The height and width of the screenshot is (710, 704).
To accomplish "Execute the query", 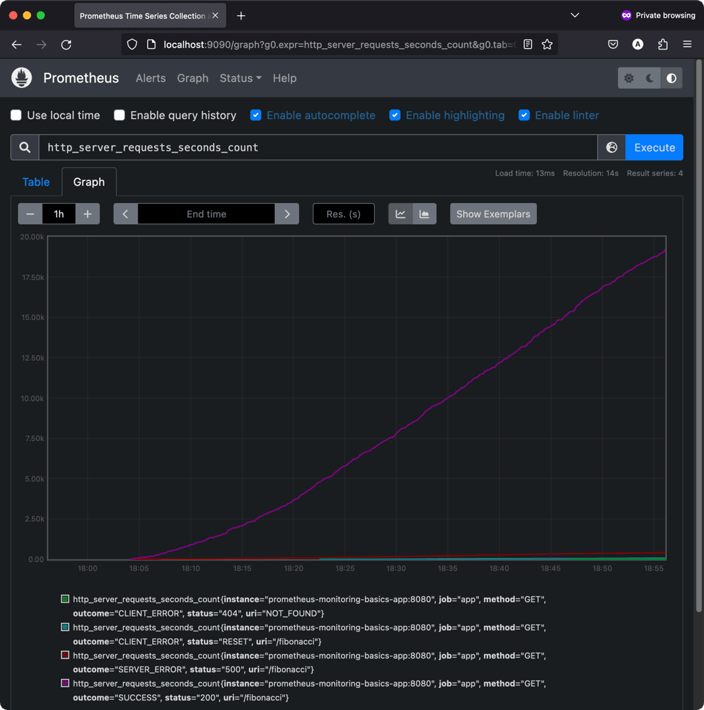I will tap(654, 148).
